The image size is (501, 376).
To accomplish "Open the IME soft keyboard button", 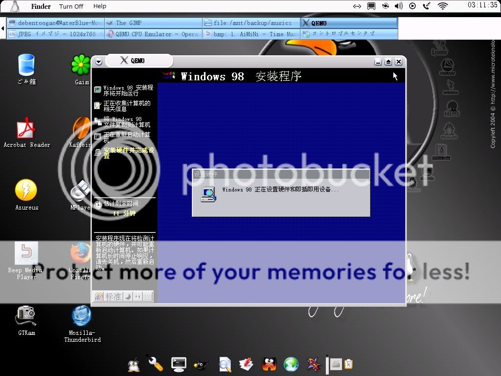I will click(147, 296).
